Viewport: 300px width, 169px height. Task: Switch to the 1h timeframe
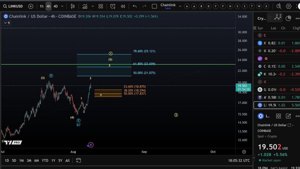coord(41,6)
